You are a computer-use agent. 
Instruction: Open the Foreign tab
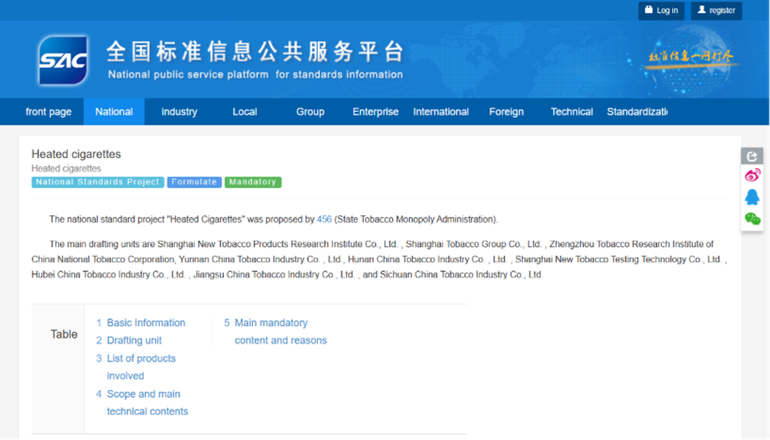tap(506, 112)
